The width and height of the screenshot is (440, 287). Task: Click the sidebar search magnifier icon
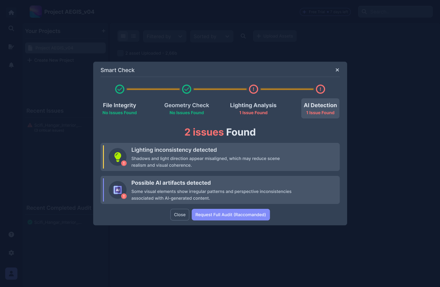[x=11, y=28]
